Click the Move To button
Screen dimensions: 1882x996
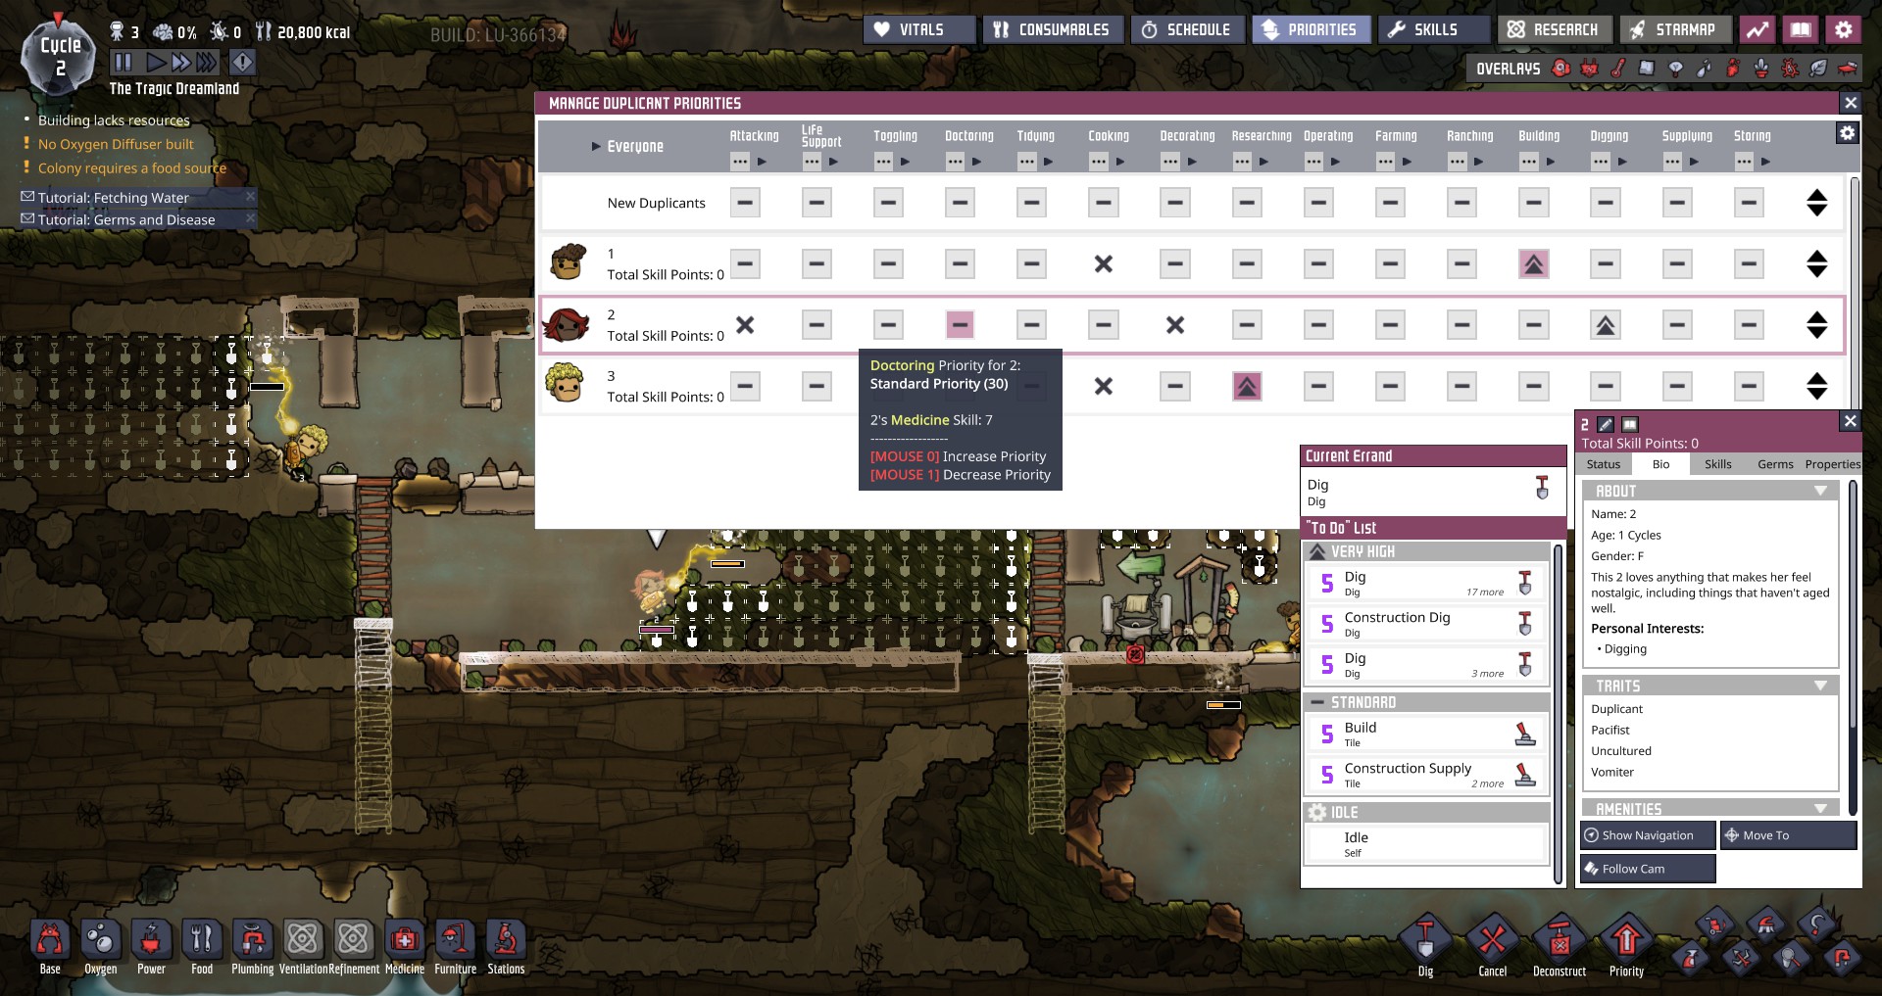(1788, 835)
